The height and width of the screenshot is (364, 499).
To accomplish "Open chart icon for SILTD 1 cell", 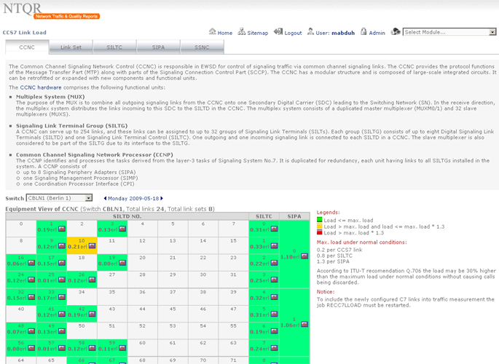I will [60, 229].
